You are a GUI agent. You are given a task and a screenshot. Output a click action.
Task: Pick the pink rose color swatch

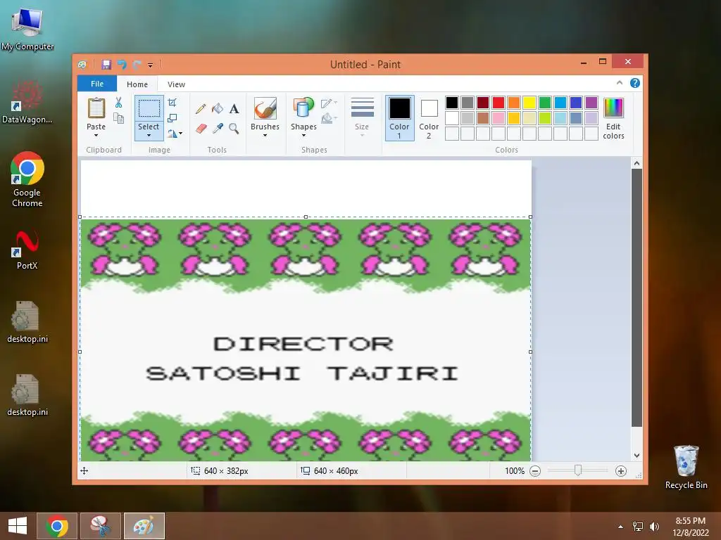coord(499,118)
